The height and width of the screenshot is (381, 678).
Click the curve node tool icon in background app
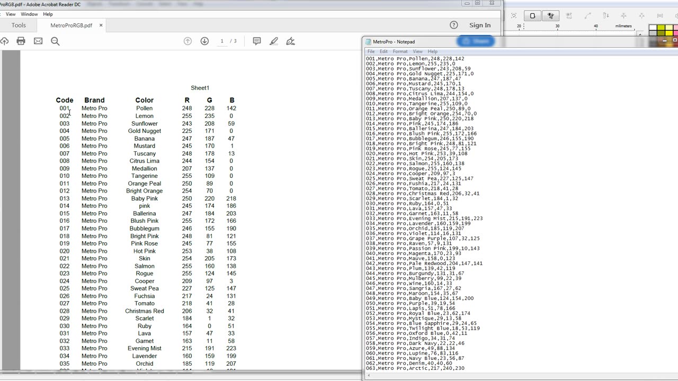coord(587,16)
